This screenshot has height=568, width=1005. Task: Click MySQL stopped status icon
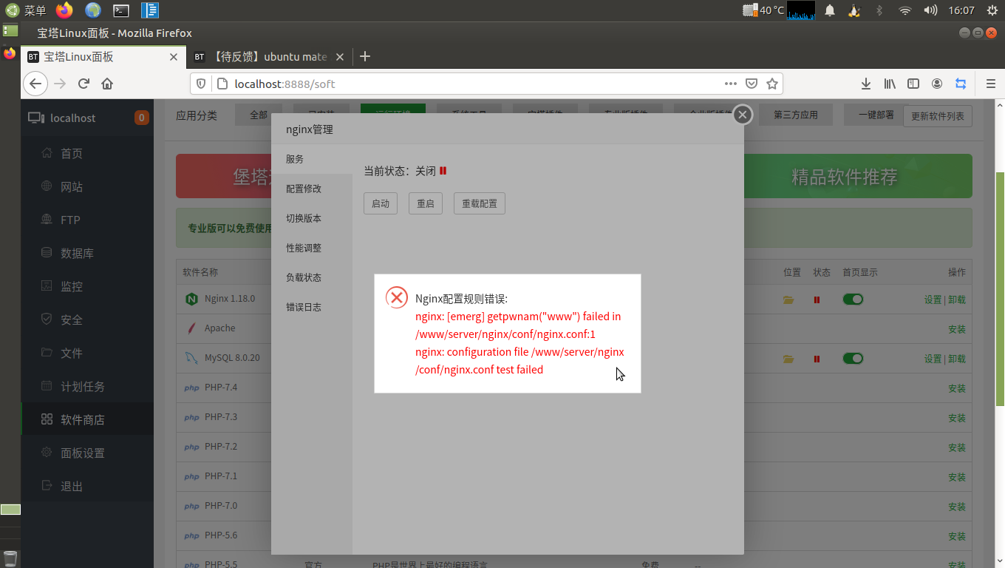coord(817,359)
